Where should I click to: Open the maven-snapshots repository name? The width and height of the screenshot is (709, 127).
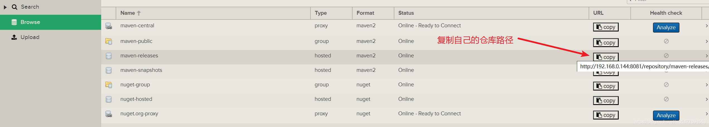tap(141, 70)
